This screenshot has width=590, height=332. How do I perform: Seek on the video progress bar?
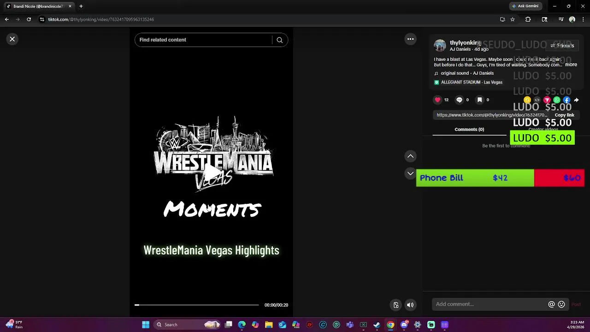[x=197, y=305]
